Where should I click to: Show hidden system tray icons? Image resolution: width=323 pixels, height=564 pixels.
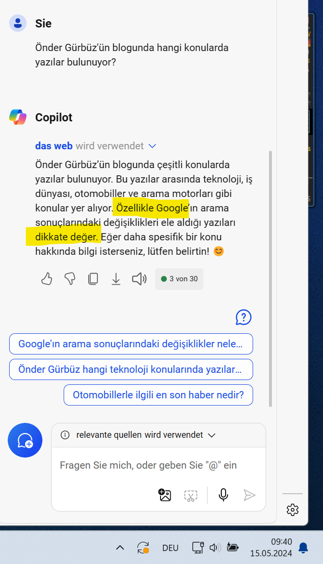tap(120, 548)
